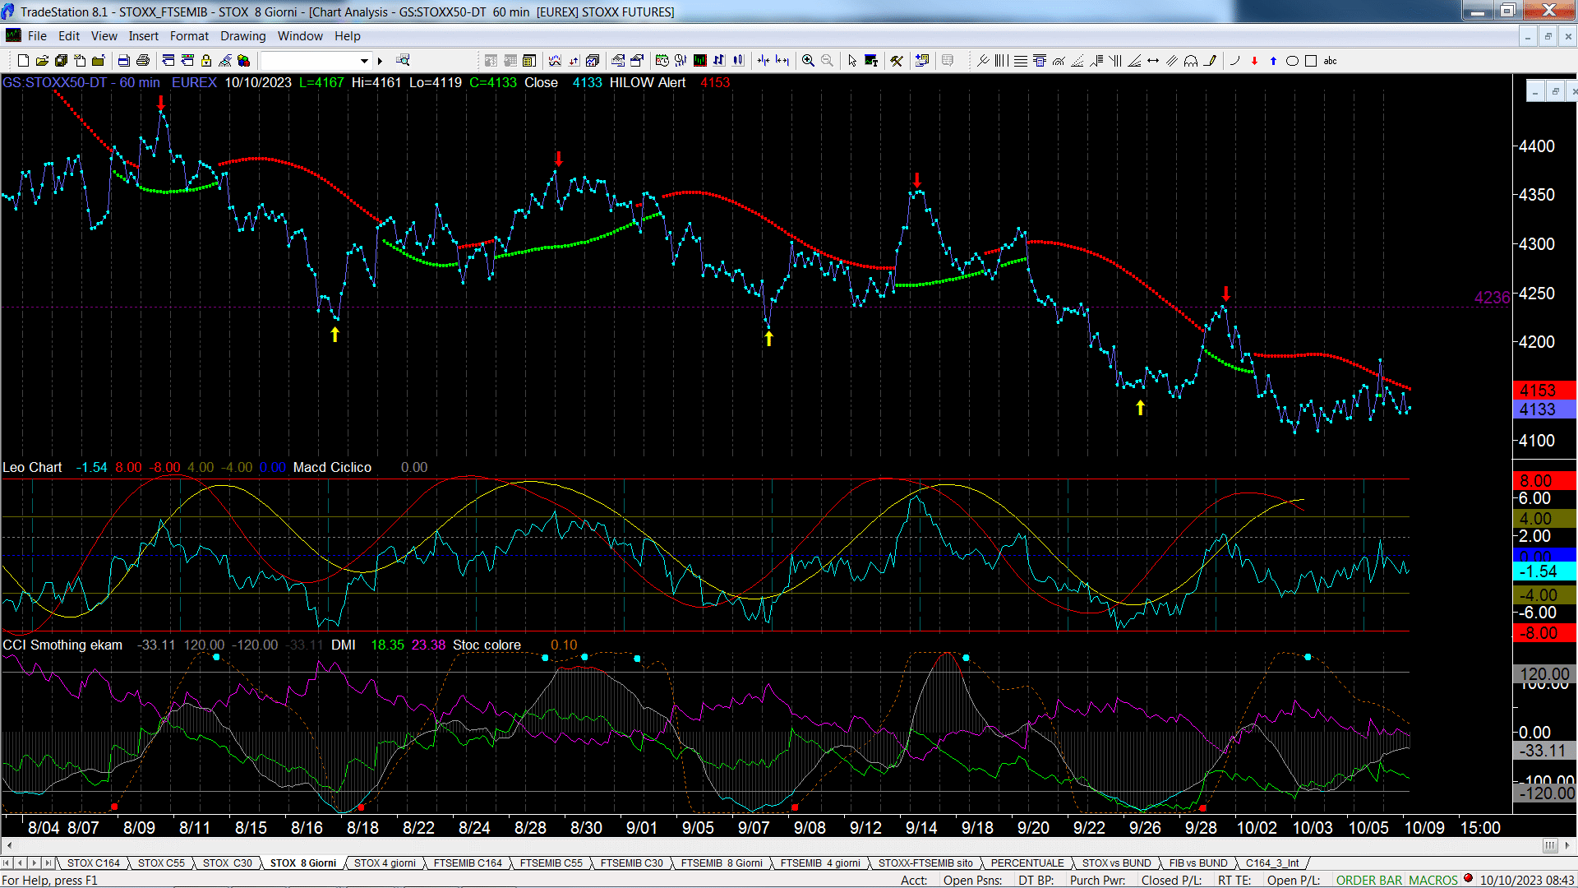Screen dimensions: 1578x888
Task: Click the padlock lock icon in toolbar
Action: point(206,61)
